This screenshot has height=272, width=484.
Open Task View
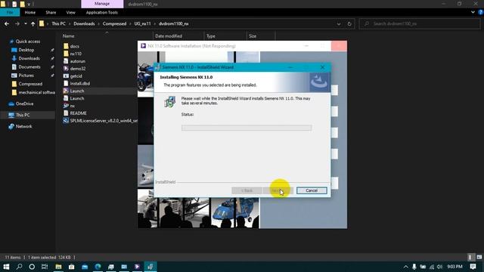tap(45, 267)
